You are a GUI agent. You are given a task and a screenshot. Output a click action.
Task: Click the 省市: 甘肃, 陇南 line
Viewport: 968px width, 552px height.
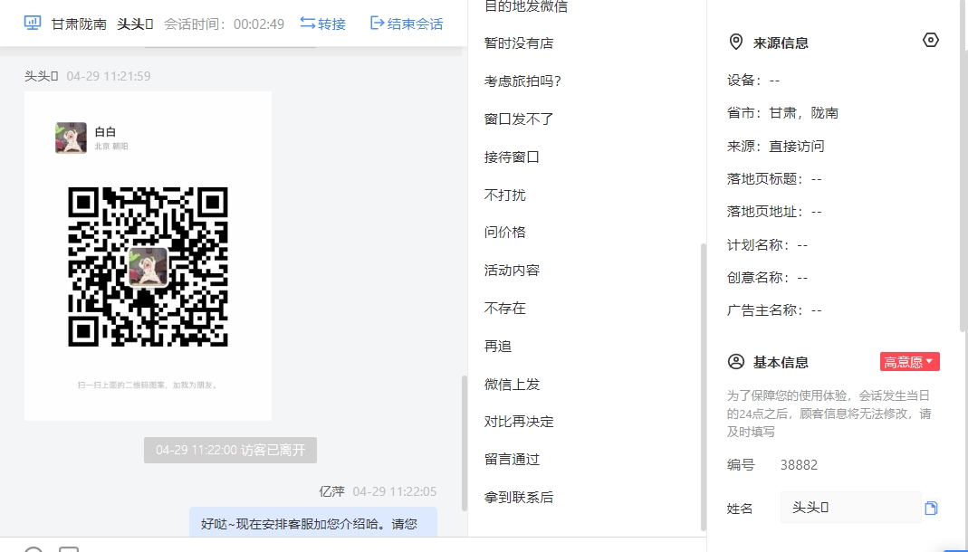(782, 113)
